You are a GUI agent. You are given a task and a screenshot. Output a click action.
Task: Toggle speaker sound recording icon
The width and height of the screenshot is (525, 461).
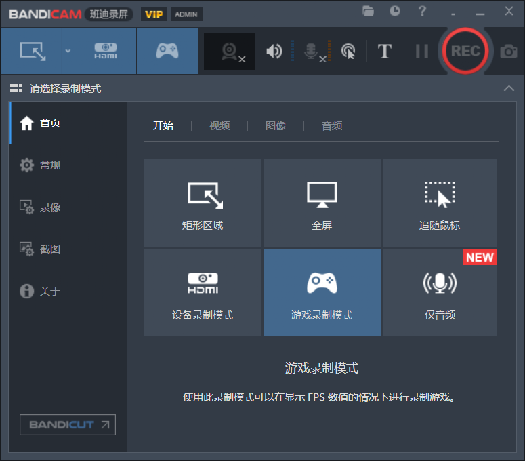tap(274, 52)
